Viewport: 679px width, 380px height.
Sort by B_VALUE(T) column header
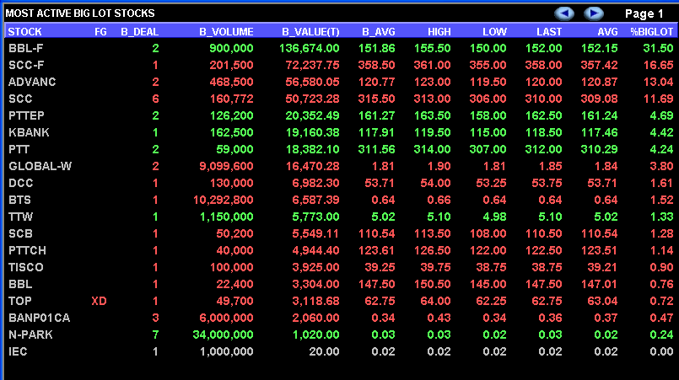[x=310, y=31]
